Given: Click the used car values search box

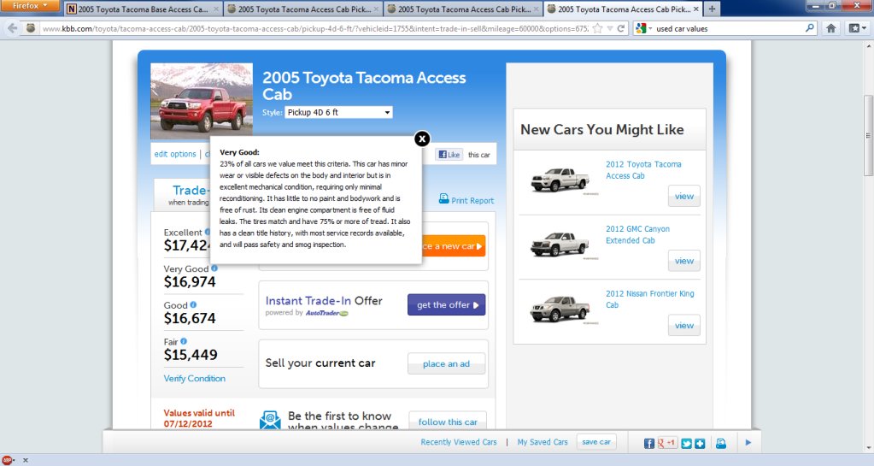Looking at the screenshot, I should click(729, 28).
